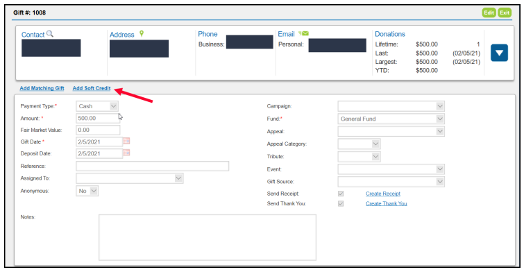The image size is (524, 272).
Task: Open the Anonymous dropdown
Action: point(87,191)
